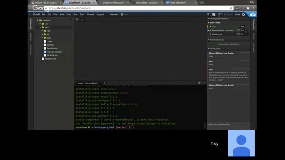Click Troy's avatar thumbnail
285x160 pixels.
coord(241,143)
